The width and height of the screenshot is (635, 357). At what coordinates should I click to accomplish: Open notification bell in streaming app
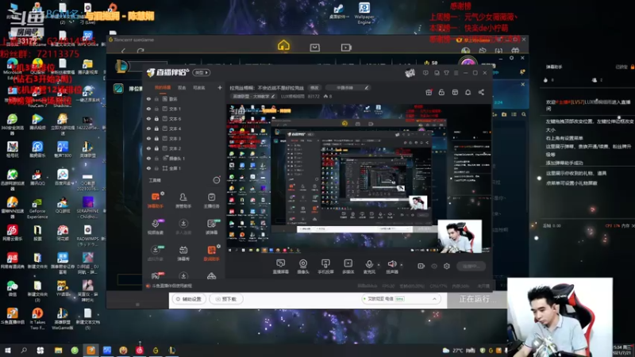pos(468,92)
